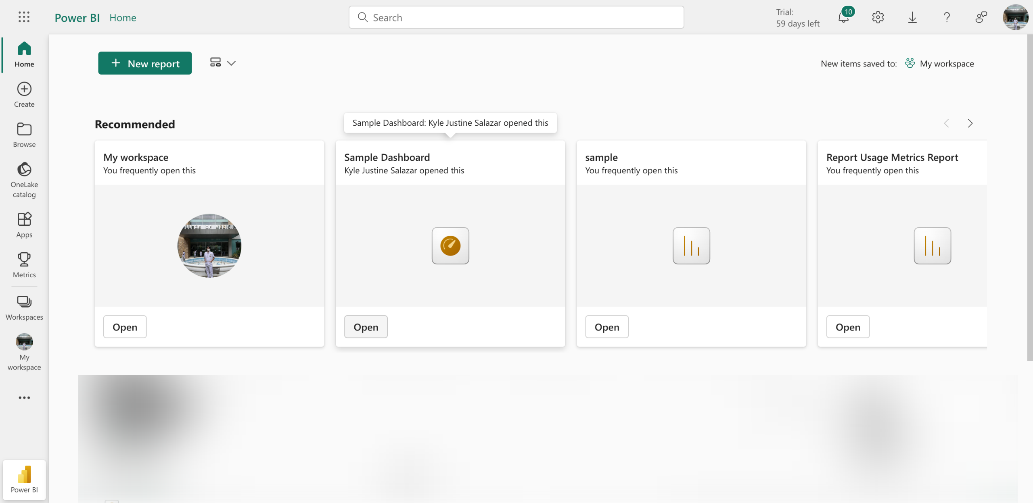The width and height of the screenshot is (1033, 503).
Task: Open the Settings gear icon
Action: point(878,17)
